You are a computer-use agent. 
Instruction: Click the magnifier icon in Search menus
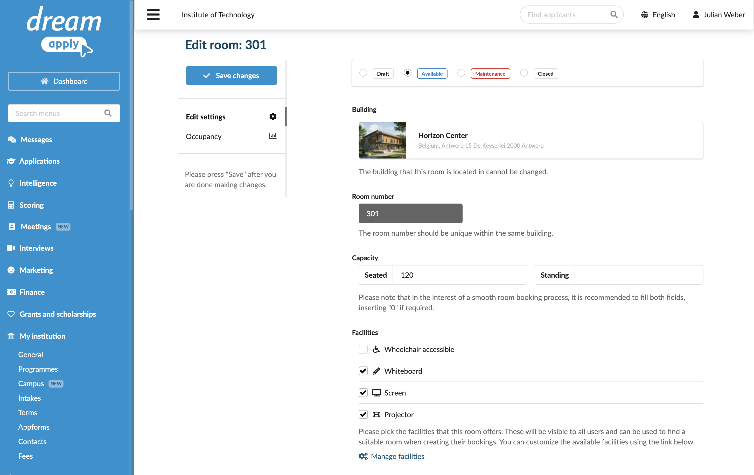click(x=108, y=113)
